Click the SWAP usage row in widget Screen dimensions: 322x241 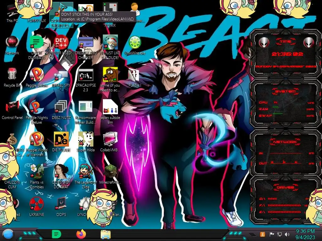tap(286, 115)
